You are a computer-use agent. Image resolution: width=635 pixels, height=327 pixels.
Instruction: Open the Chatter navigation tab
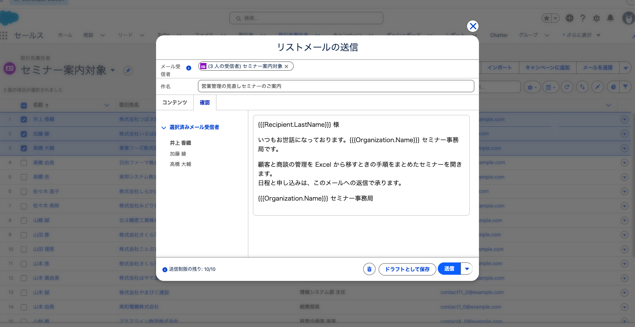pyautogui.click(x=499, y=35)
